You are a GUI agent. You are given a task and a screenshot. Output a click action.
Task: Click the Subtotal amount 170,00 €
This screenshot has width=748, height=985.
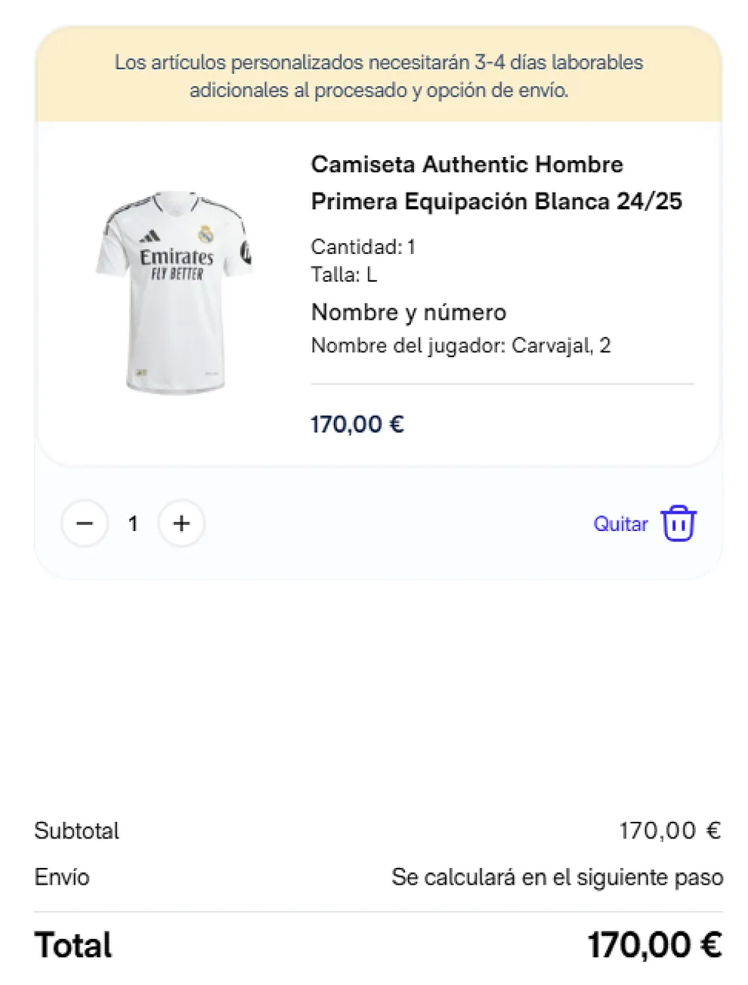click(x=669, y=831)
